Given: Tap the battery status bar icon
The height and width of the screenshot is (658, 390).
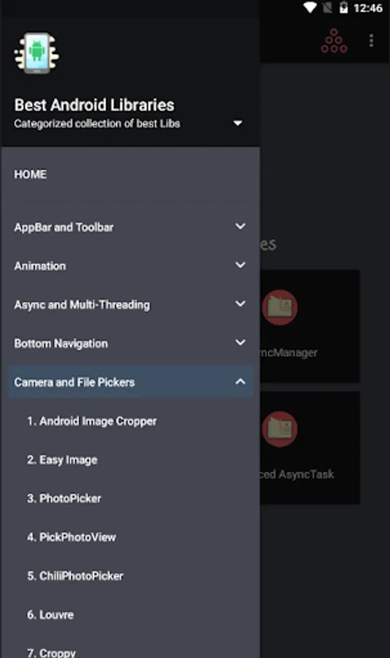Looking at the screenshot, I should click(x=343, y=7).
